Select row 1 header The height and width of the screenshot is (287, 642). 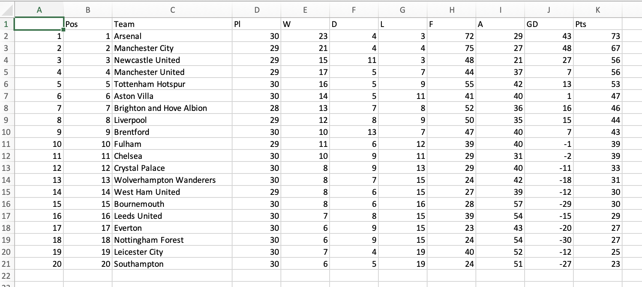(6, 24)
